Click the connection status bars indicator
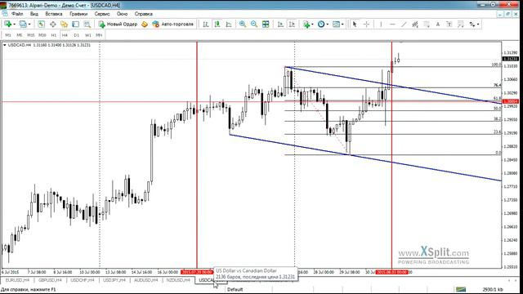 pos(461,289)
